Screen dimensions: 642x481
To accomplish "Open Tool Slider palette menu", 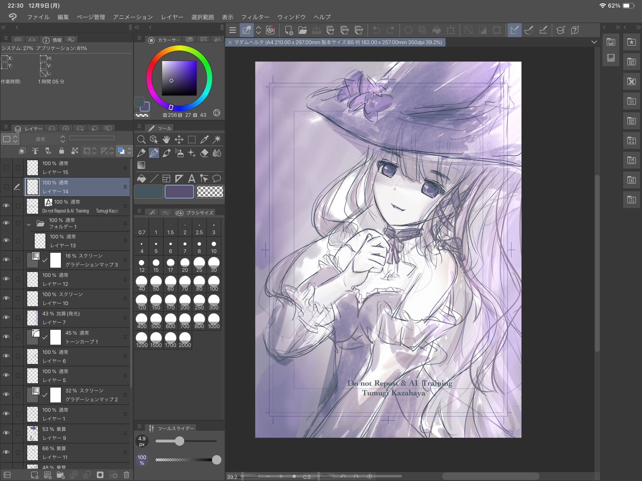I will click(x=139, y=426).
